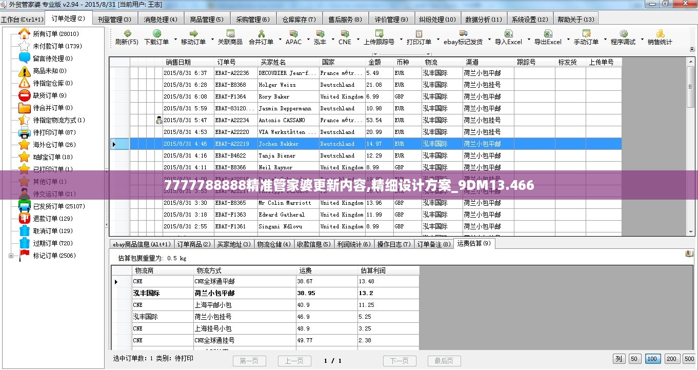Open 已发货订单 (25107) truck item

coord(59,206)
